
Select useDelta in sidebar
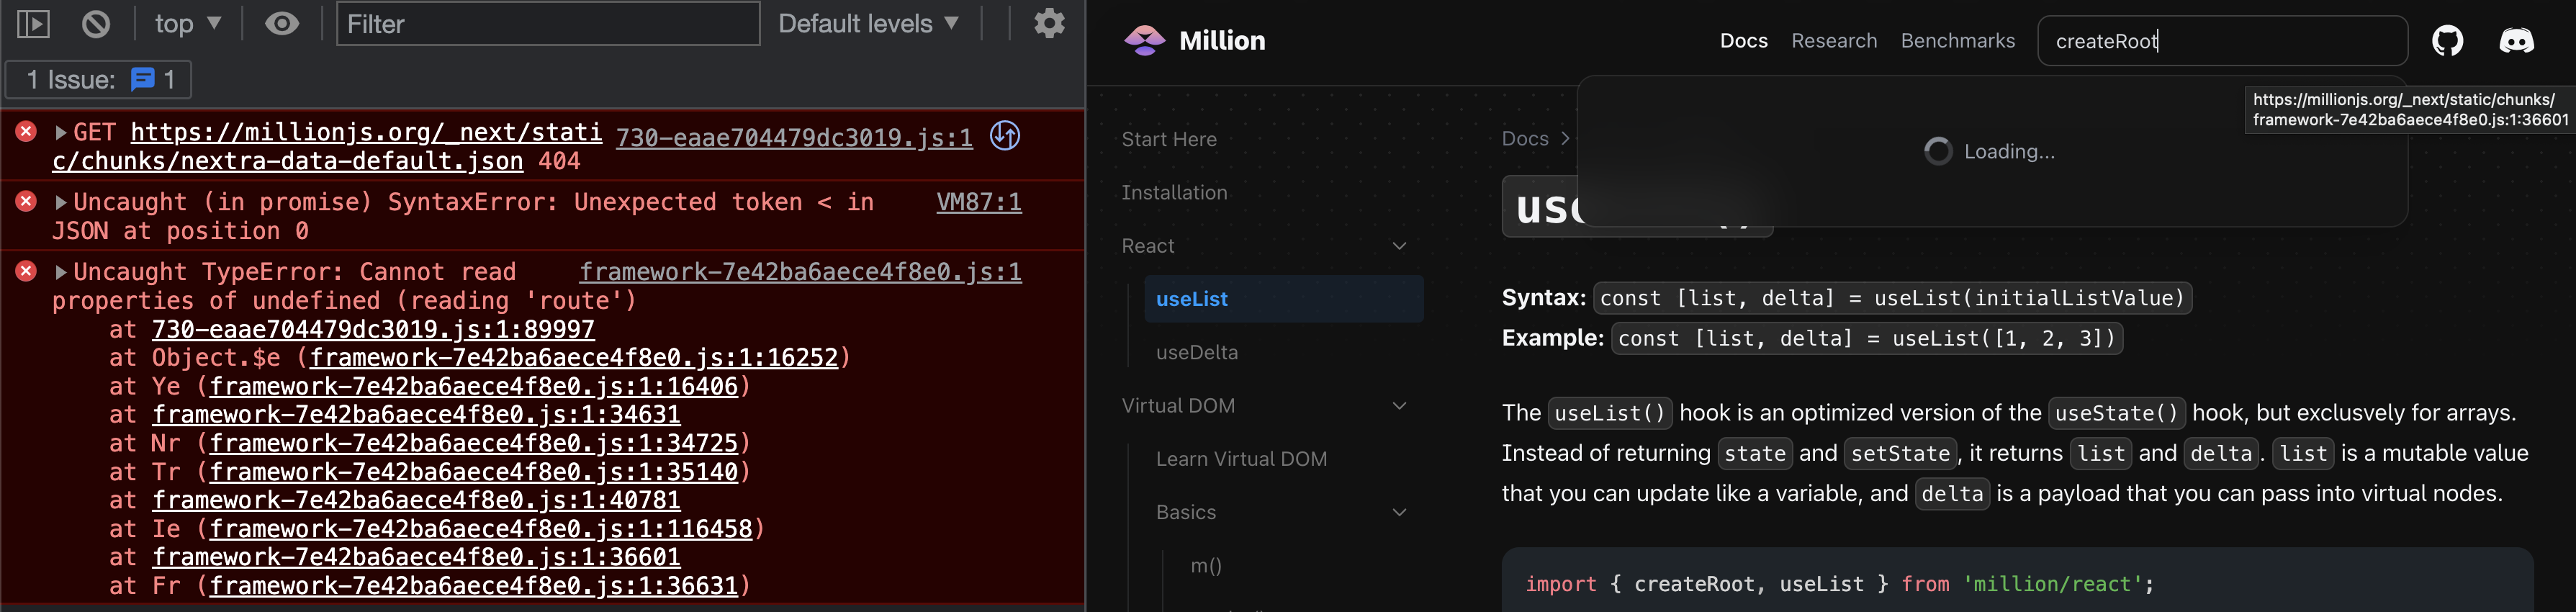[x=1197, y=353]
